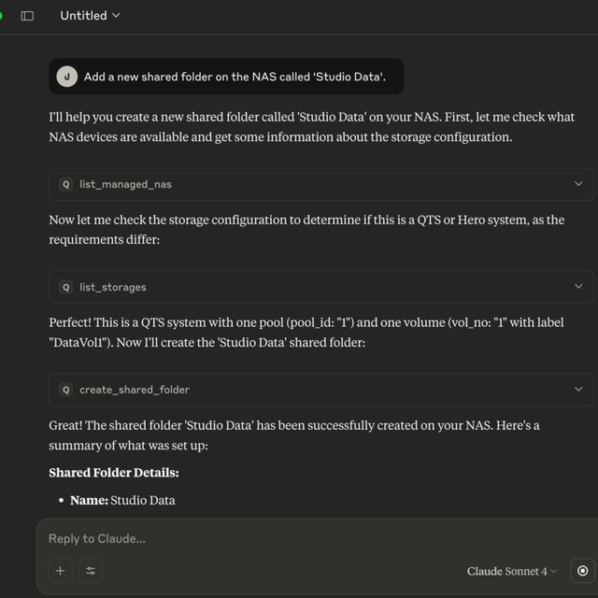The height and width of the screenshot is (598, 598).
Task: Open the list_storages tool block
Action: click(321, 287)
